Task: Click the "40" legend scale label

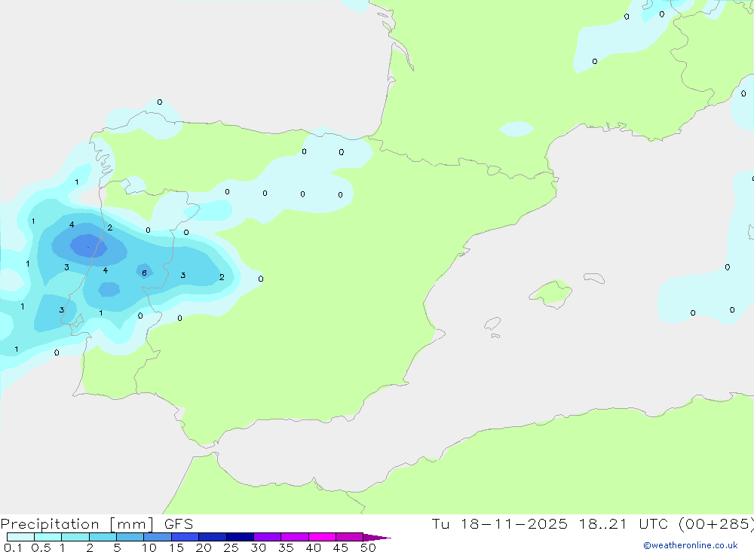Action: [313, 547]
